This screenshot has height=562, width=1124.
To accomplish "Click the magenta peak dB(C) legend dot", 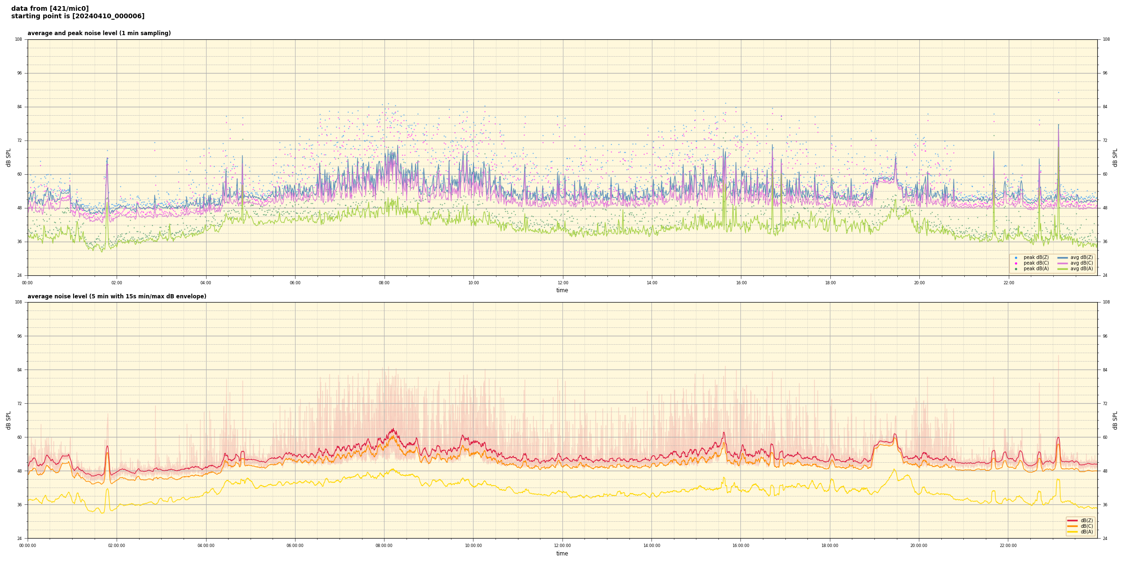I will click(1016, 263).
